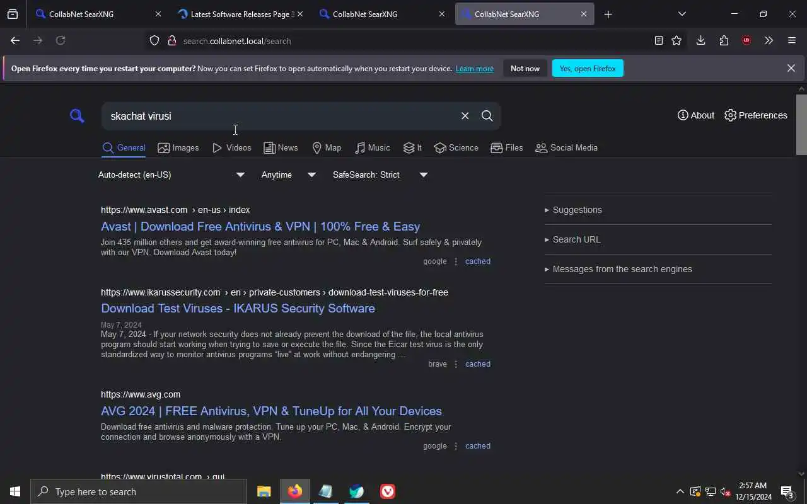Open search Preferences
The width and height of the screenshot is (807, 504).
tap(756, 115)
